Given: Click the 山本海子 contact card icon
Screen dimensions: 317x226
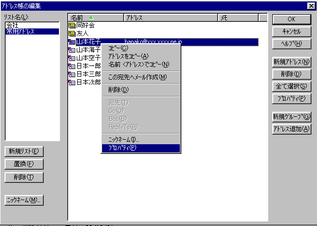Looking at the screenshot, I should pyautogui.click(x=72, y=50).
